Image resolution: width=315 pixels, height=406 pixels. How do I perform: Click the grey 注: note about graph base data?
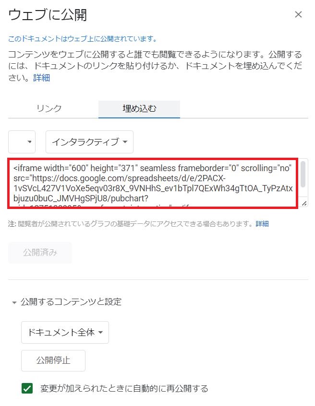pyautogui.click(x=132, y=223)
